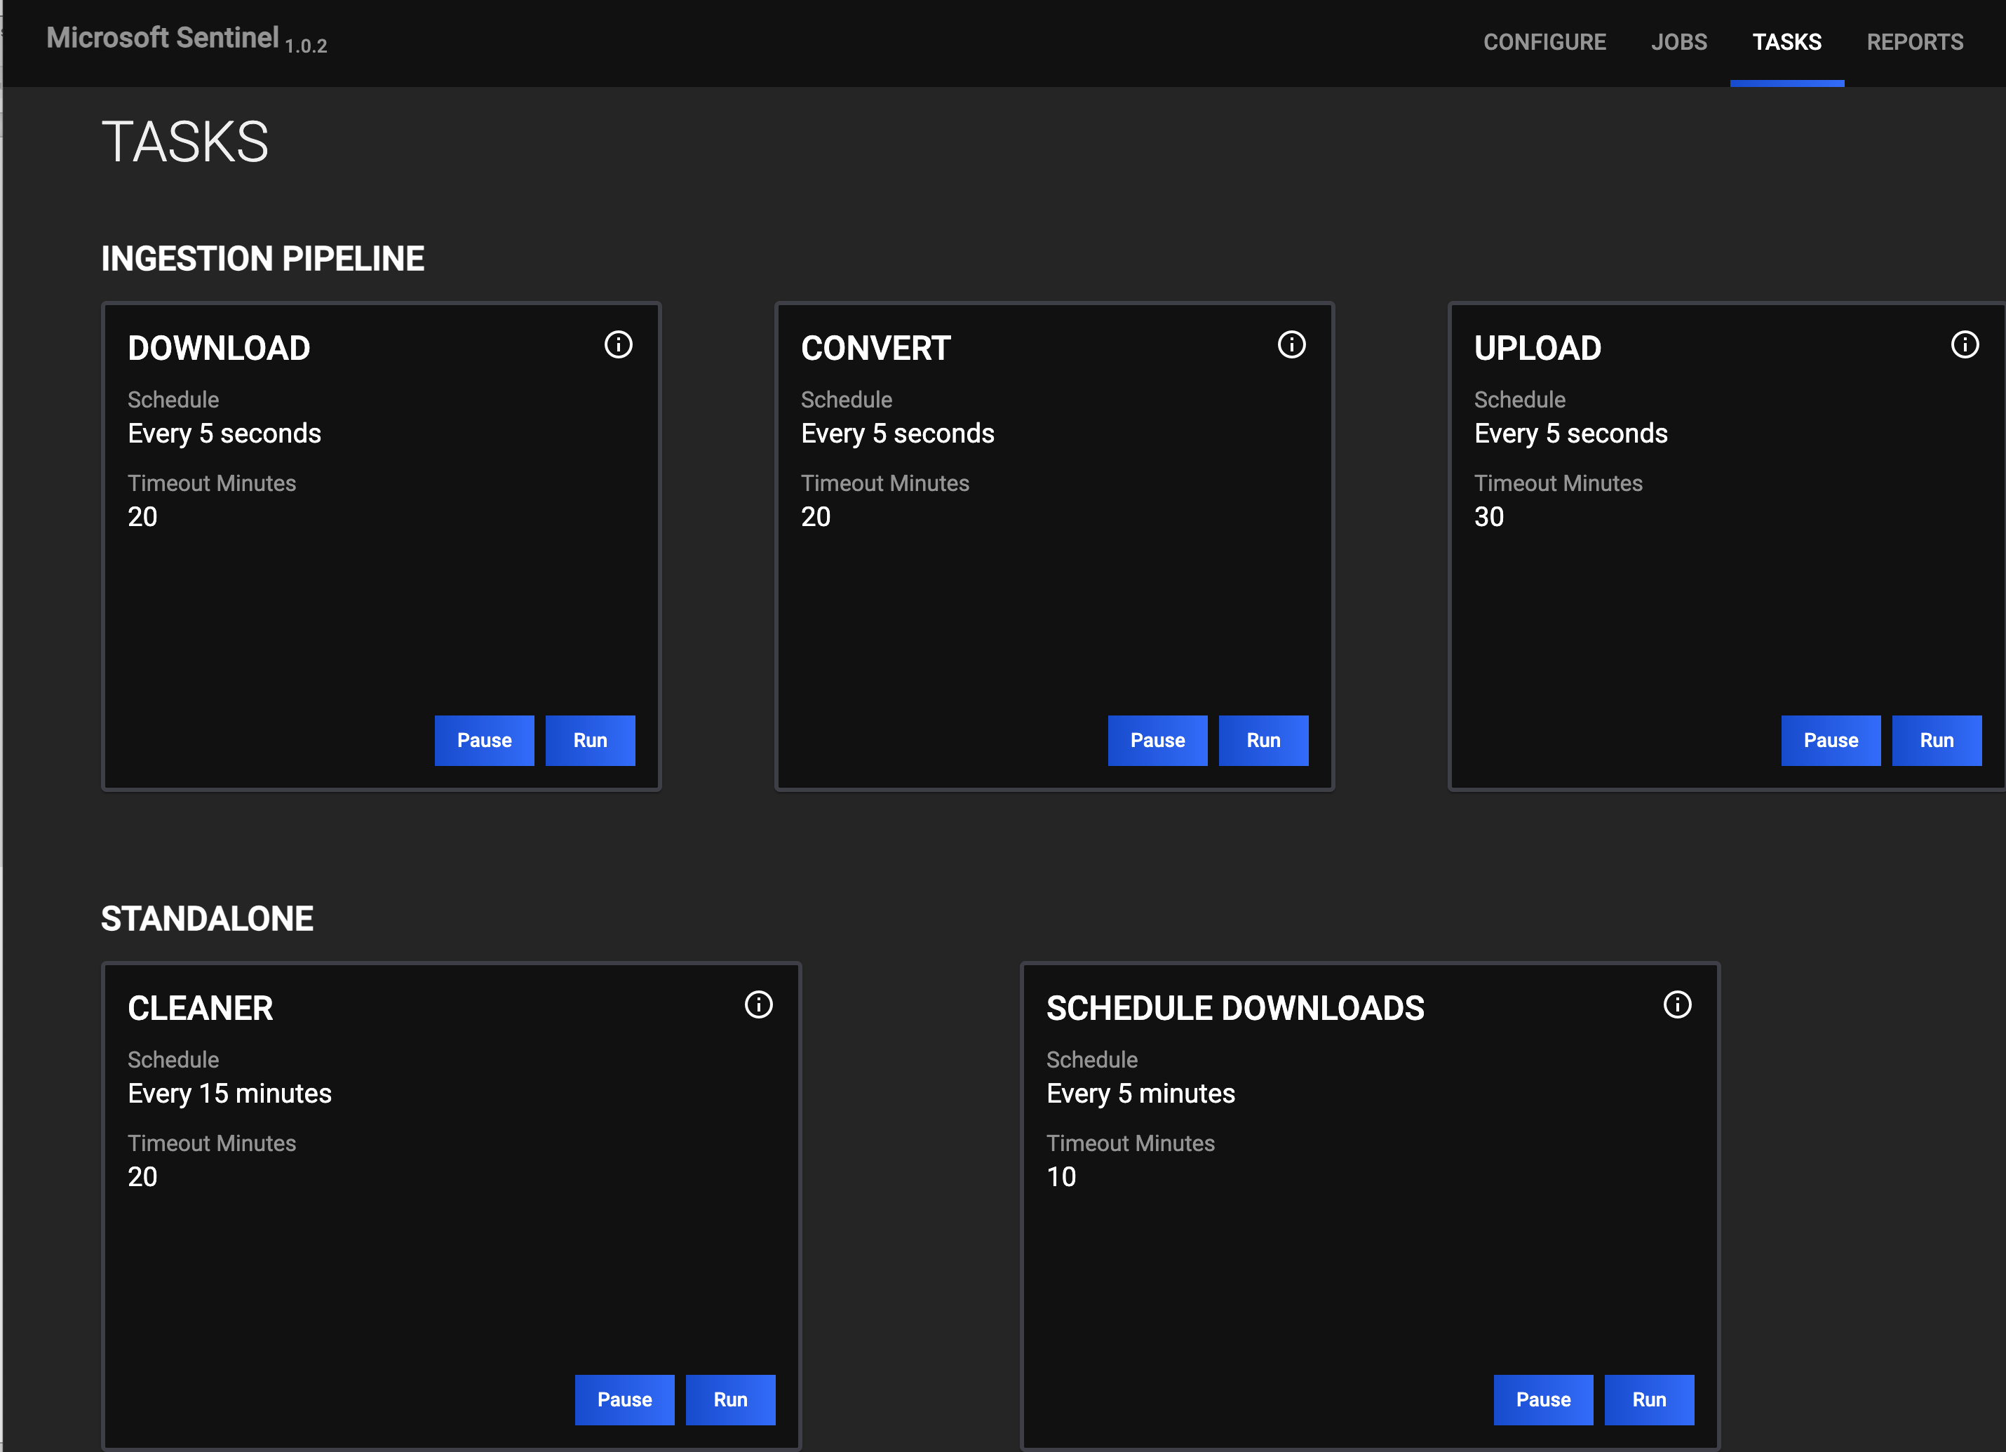The image size is (2006, 1452).
Task: Run the Schedule Downloads task
Action: coord(1649,1400)
